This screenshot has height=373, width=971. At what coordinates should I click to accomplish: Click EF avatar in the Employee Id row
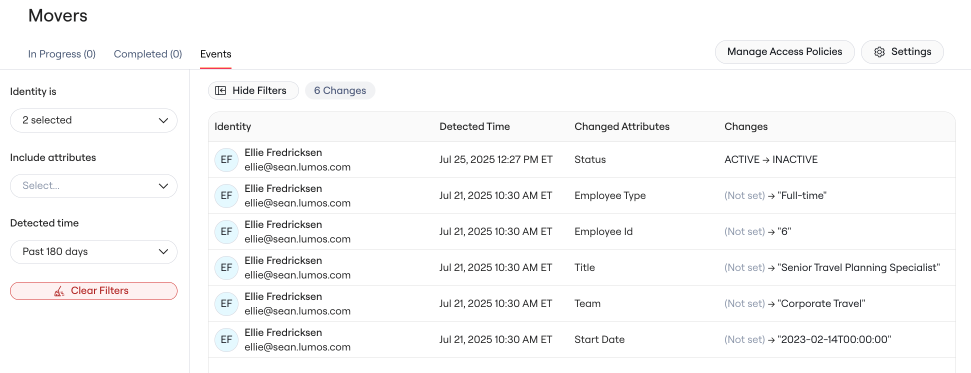coord(226,231)
